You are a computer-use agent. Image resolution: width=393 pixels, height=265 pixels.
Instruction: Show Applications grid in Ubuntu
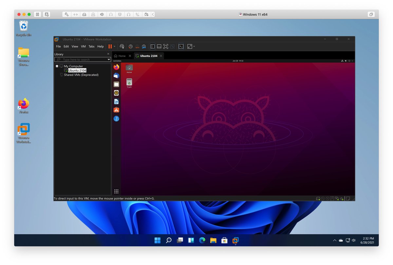pyautogui.click(x=116, y=192)
